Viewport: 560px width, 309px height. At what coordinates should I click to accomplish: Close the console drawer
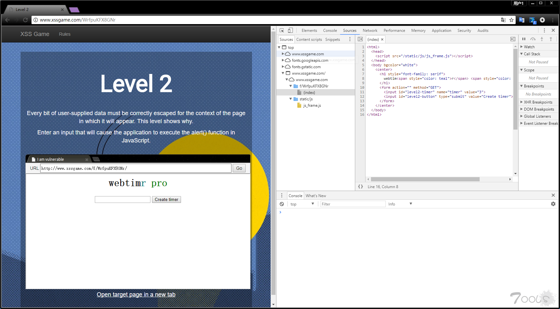click(553, 195)
